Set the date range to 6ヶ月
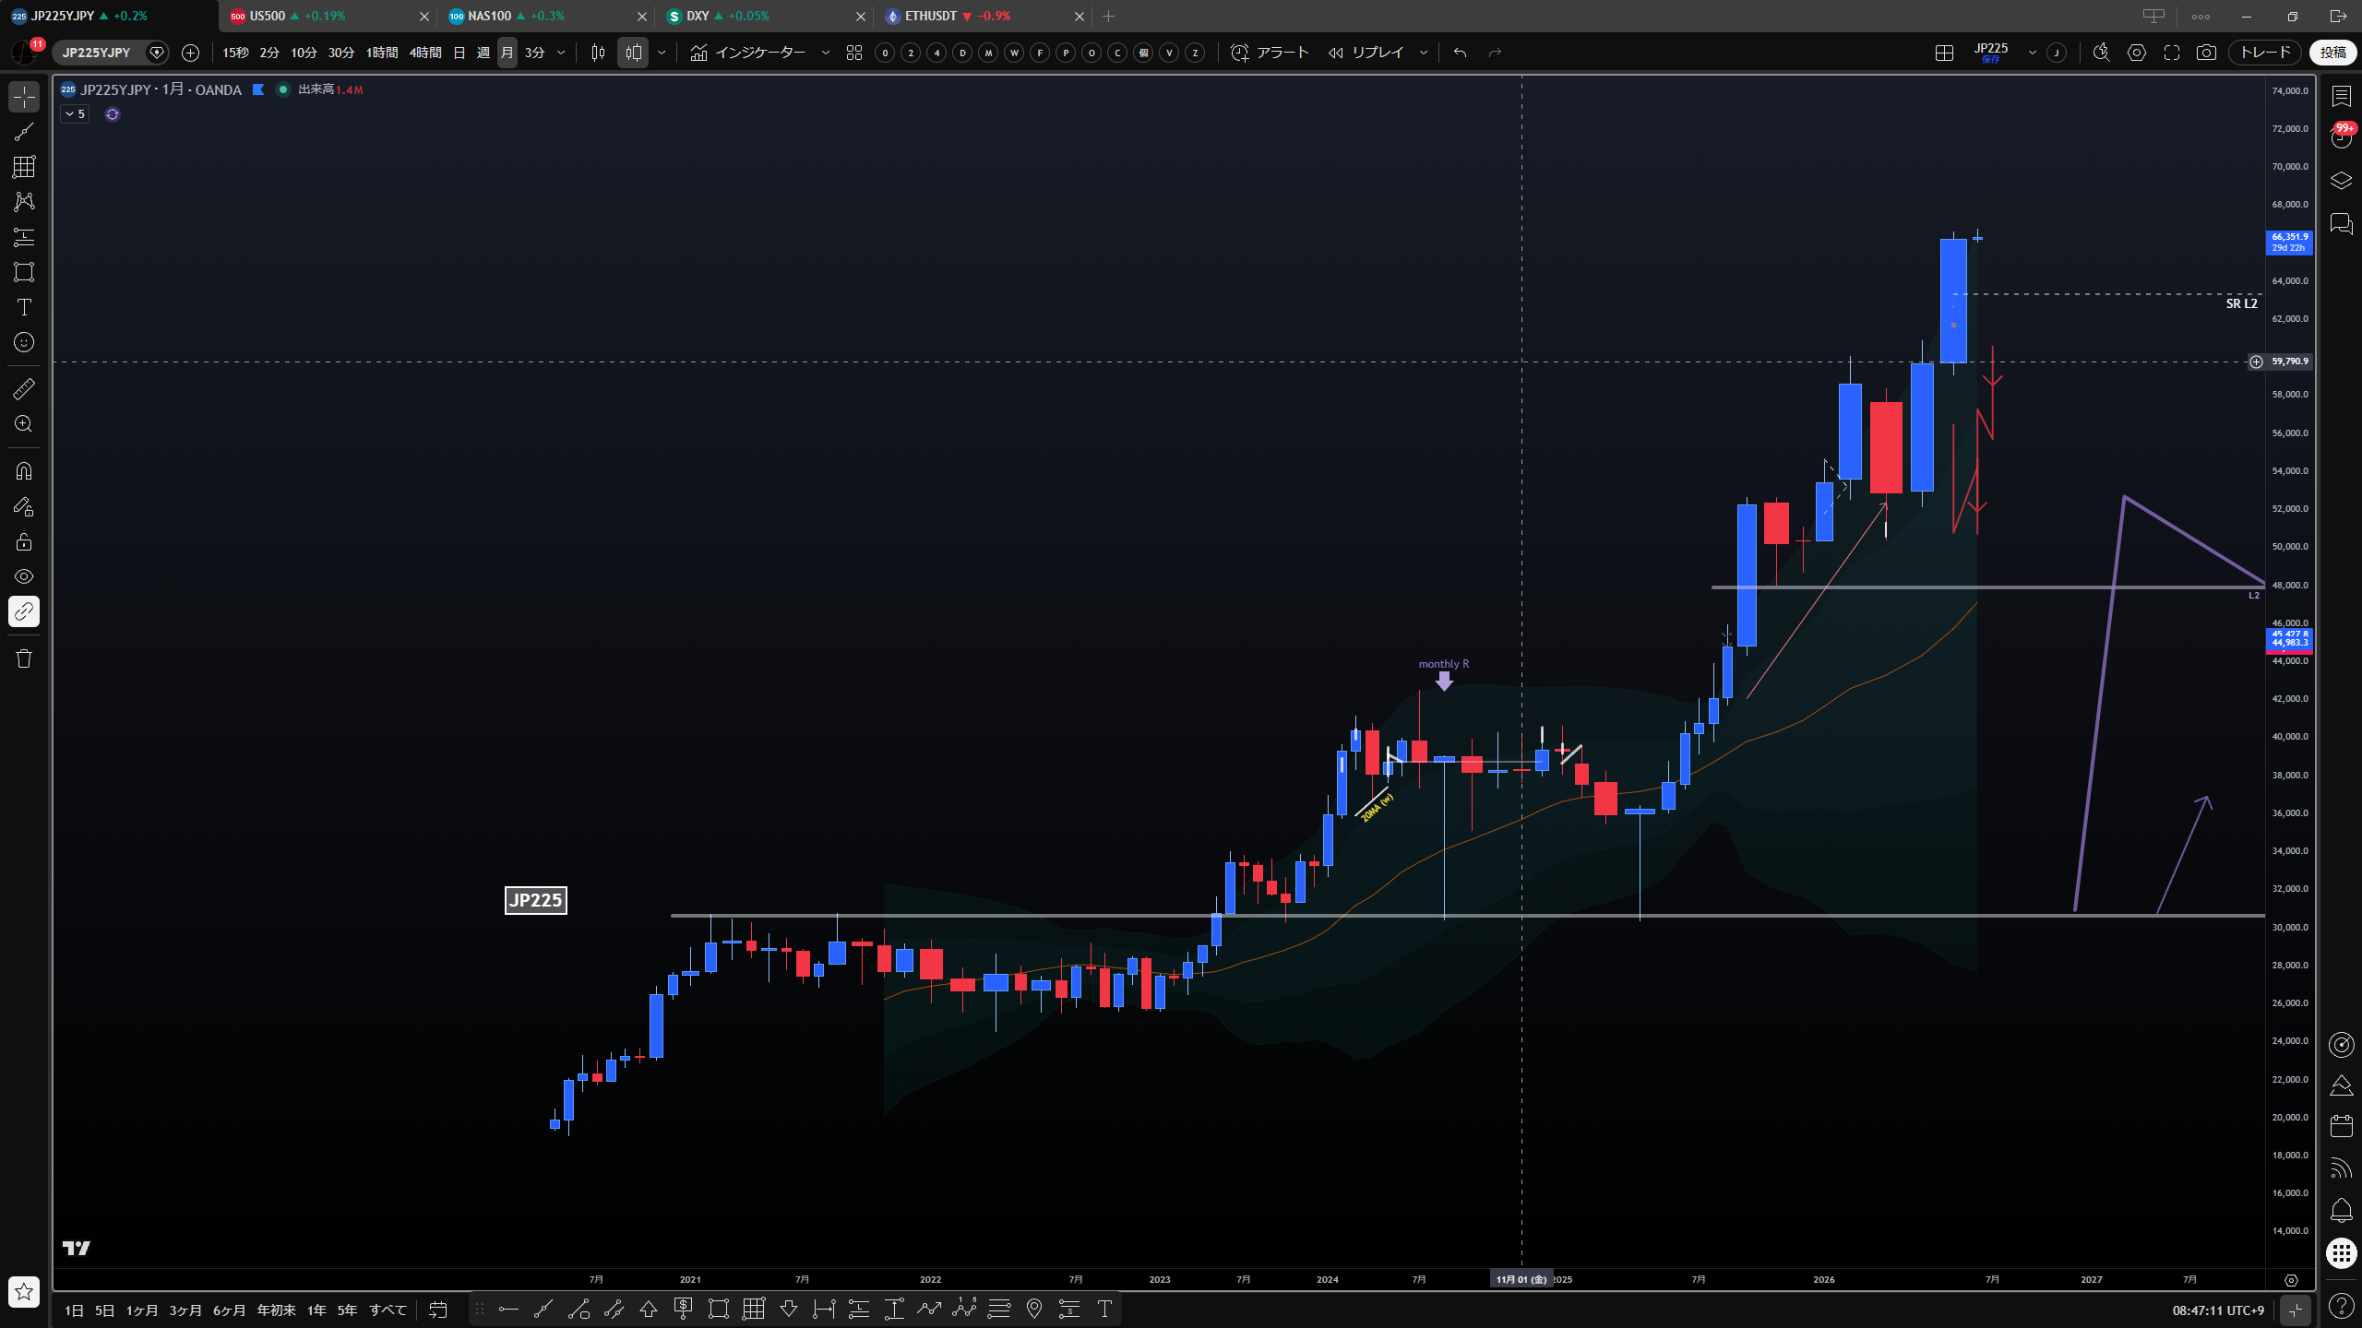Viewport: 2362px width, 1328px height. point(230,1310)
